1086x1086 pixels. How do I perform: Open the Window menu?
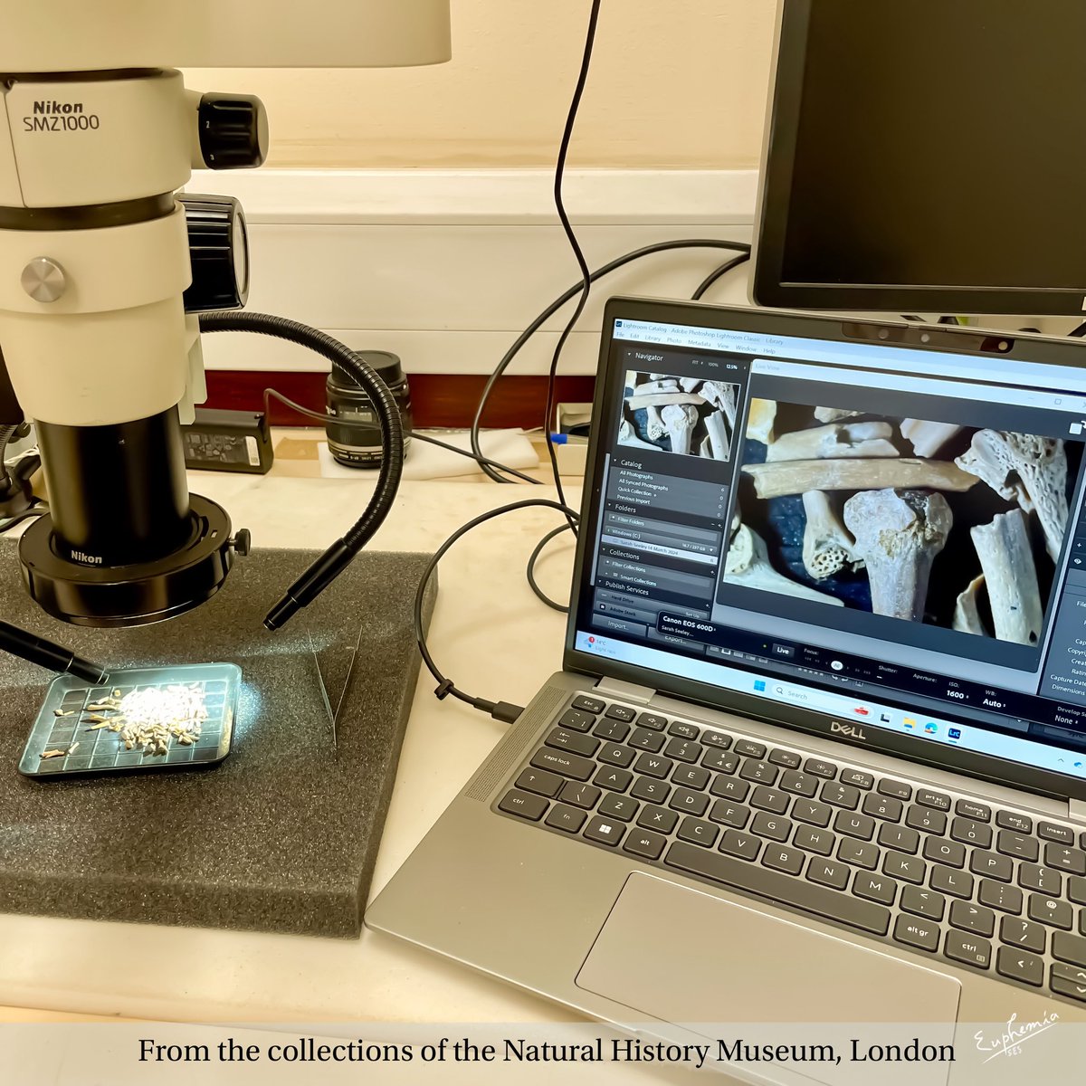pos(746,348)
